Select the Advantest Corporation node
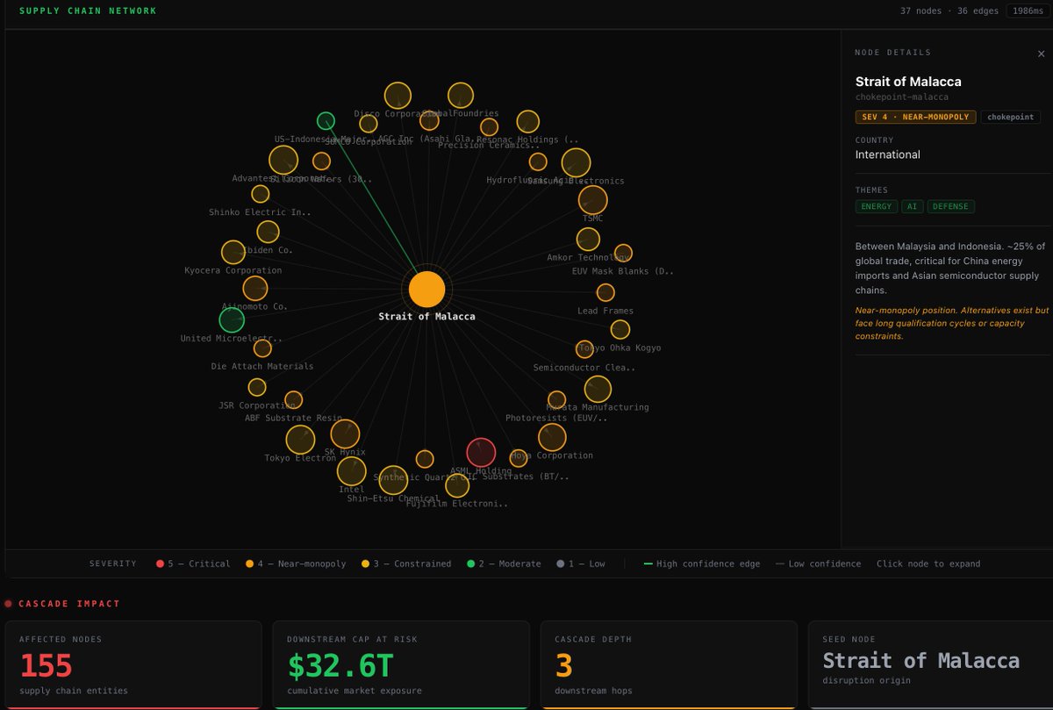The height and width of the screenshot is (710, 1053). tap(283, 160)
